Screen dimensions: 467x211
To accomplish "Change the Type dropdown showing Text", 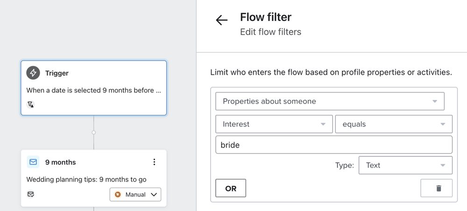I will pyautogui.click(x=405, y=165).
